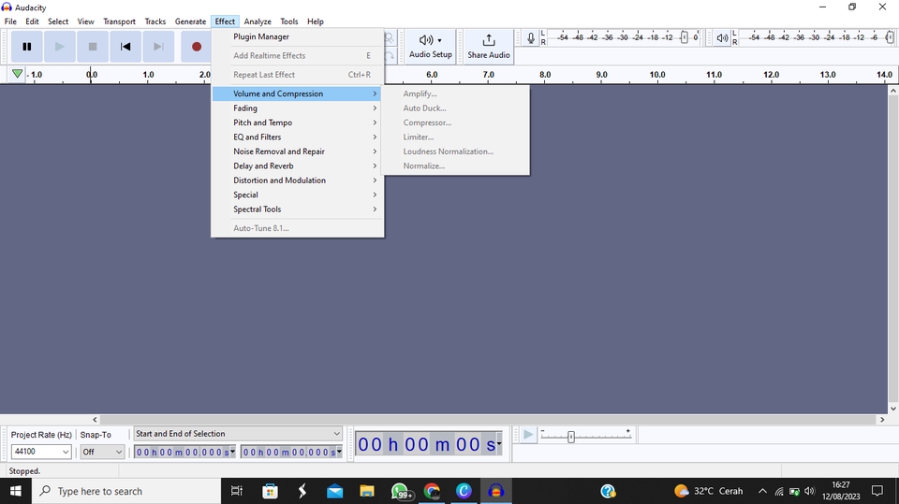Viewport: 899px width, 504px height.
Task: Click the Stop transport button
Action: click(93, 47)
